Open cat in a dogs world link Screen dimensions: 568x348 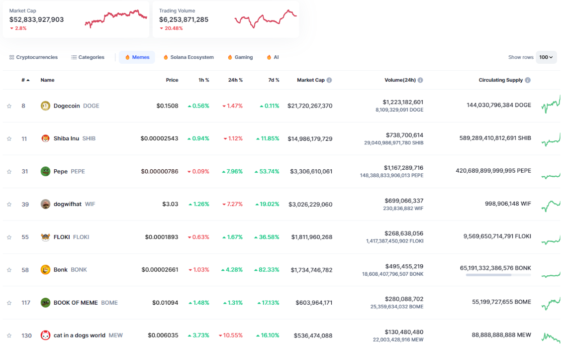pos(88,336)
